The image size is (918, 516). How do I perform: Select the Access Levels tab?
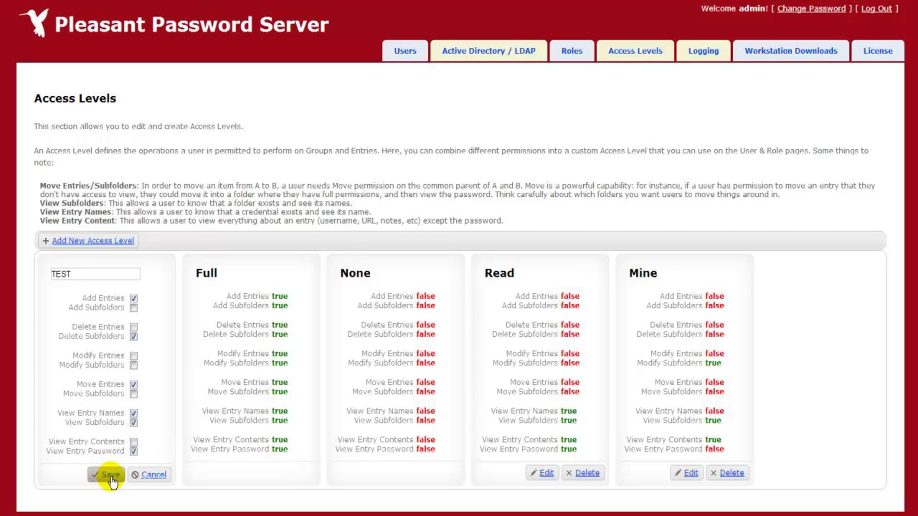pyautogui.click(x=635, y=51)
